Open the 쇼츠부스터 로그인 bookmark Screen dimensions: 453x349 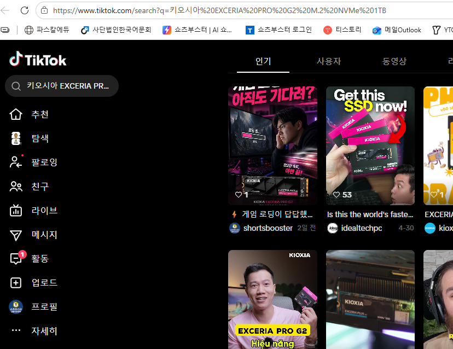click(278, 30)
